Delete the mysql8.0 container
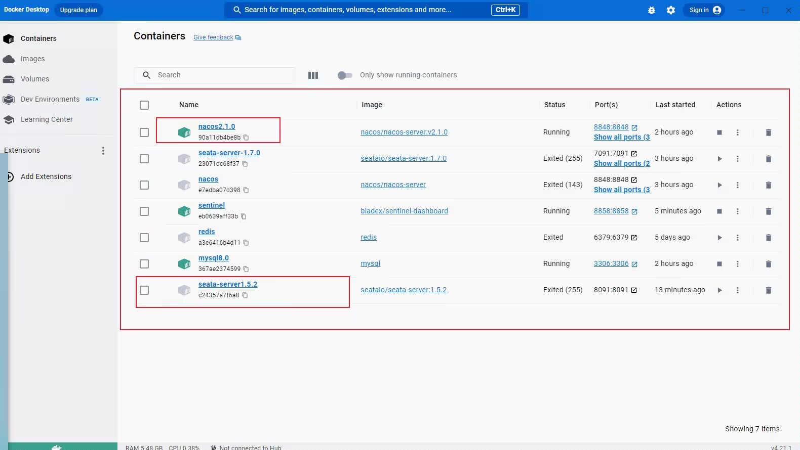The height and width of the screenshot is (450, 800). click(x=768, y=264)
